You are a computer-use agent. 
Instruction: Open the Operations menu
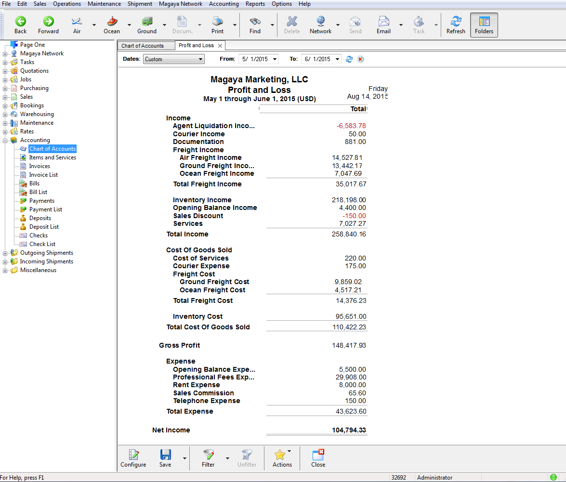click(67, 3)
